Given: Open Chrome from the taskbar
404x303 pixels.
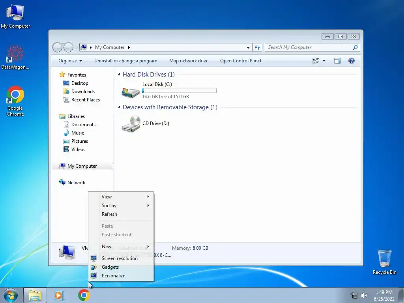Looking at the screenshot, I should [x=84, y=295].
